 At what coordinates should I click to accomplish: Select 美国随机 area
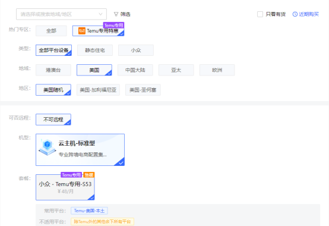[53, 90]
